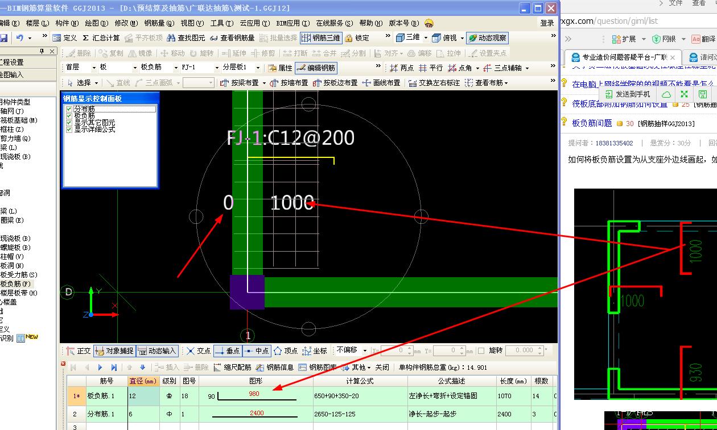
Task: Click 关闭 button in rebar edit toolbar
Action: (x=382, y=368)
